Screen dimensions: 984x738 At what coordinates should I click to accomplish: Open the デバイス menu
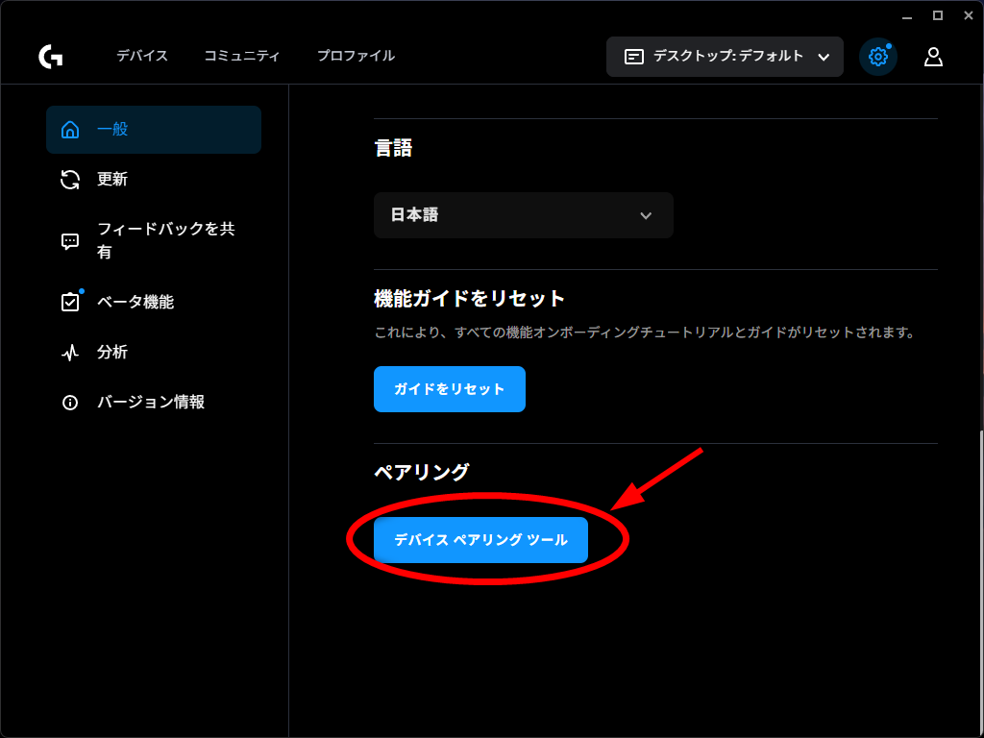142,56
